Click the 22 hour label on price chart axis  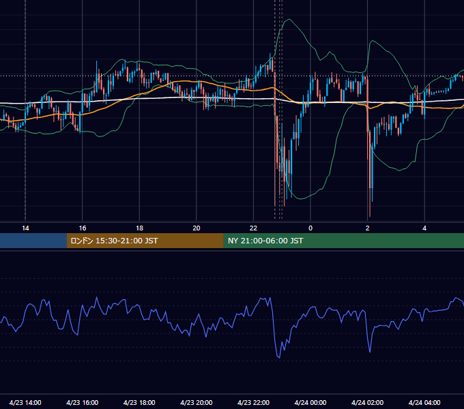tap(253, 228)
